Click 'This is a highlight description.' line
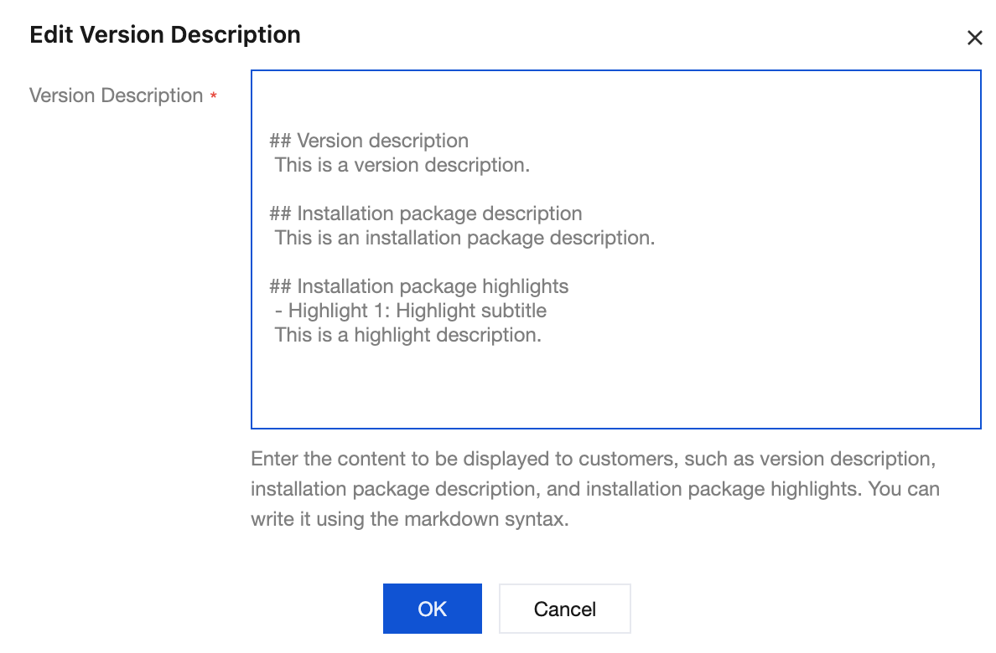Image resolution: width=996 pixels, height=653 pixels. pyautogui.click(x=408, y=335)
